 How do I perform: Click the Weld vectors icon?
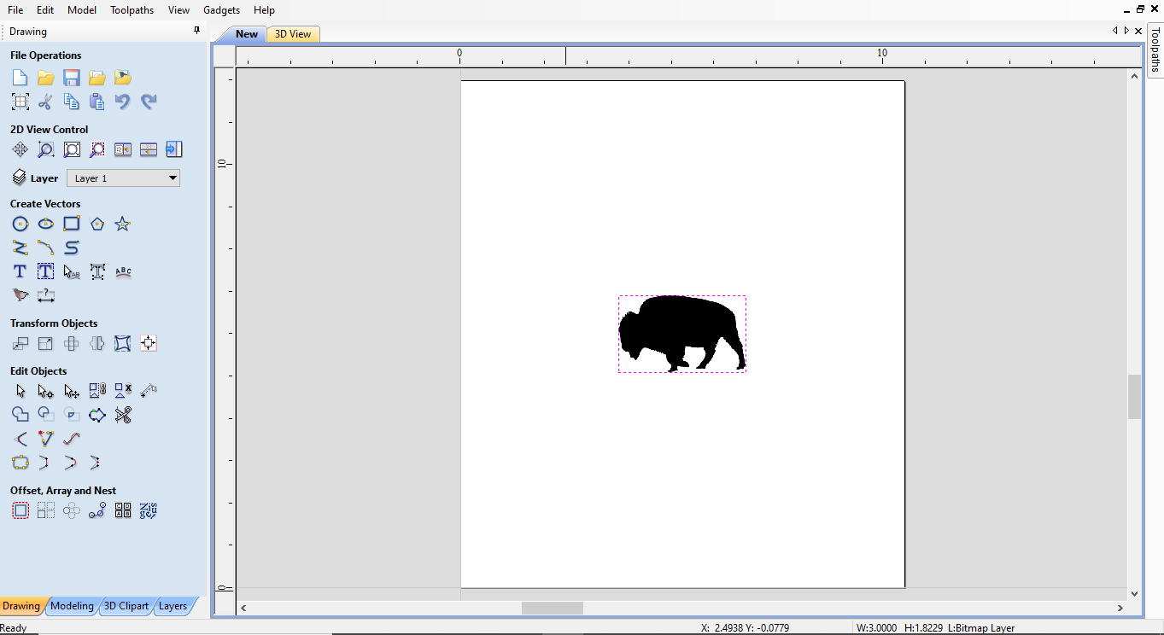tap(20, 415)
